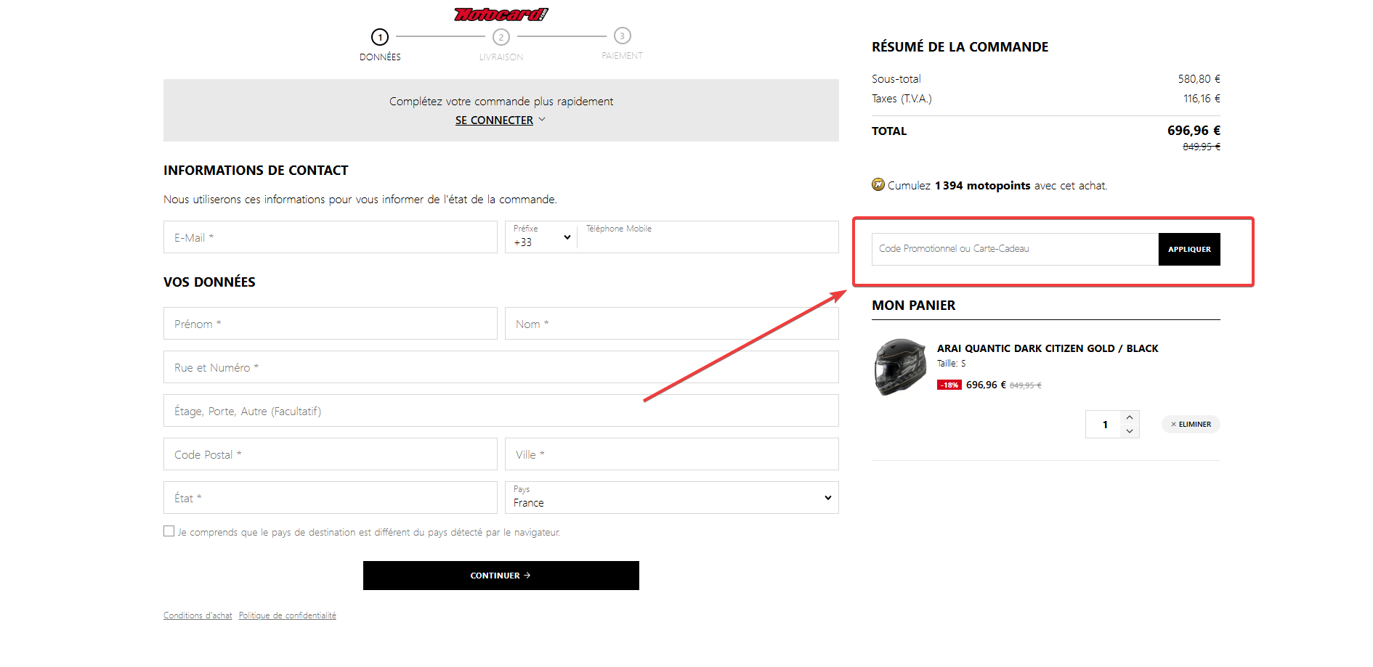Click the motopoints coin icon
Image resolution: width=1373 pixels, height=667 pixels.
878,184
